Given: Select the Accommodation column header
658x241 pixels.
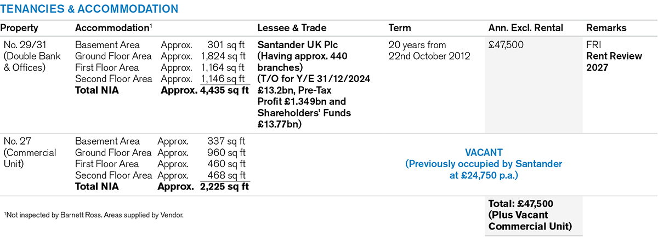Looking at the screenshot, I should (x=113, y=28).
